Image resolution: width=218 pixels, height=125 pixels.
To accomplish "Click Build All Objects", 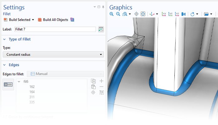I will point(53,20).
